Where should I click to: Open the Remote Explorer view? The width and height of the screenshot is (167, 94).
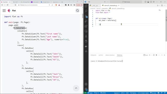pos(86,31)
